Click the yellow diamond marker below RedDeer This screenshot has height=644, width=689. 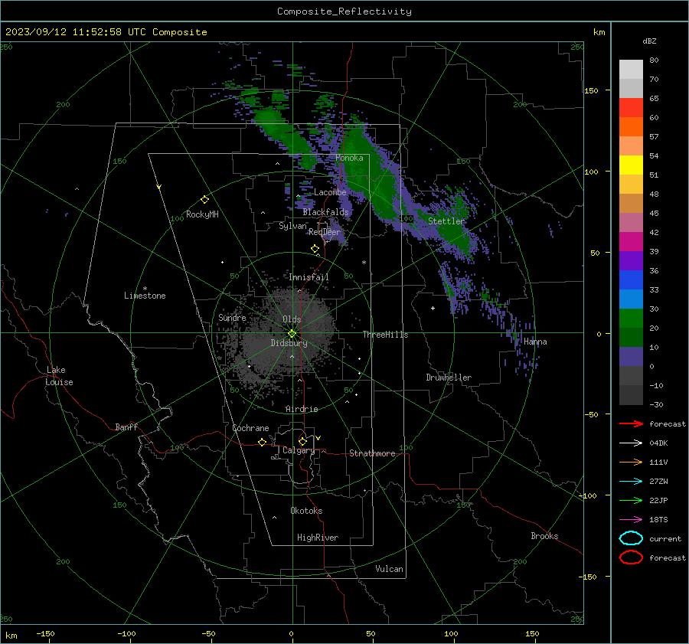[x=315, y=249]
